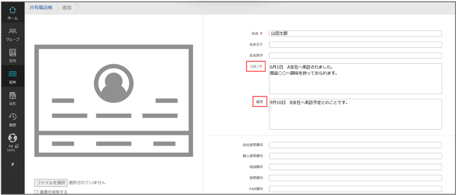Screen dimensions: 456x195
Task: Open the 共有電話帳 breadcrumb link
Action: [x=41, y=8]
